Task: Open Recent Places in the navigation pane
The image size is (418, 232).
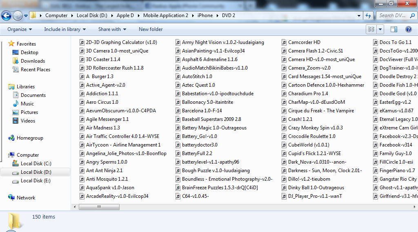Action: point(36,69)
